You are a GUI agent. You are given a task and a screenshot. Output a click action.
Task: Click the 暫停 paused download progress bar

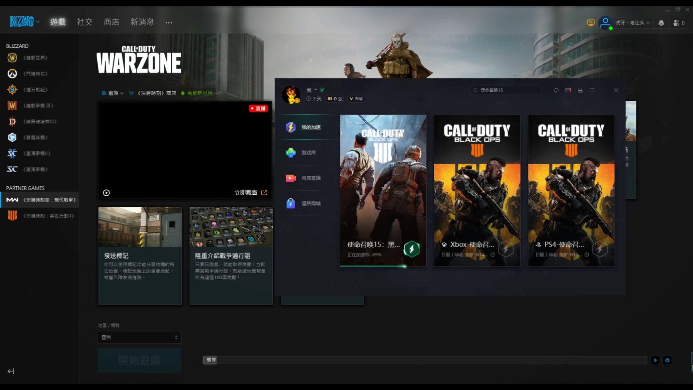tap(425, 360)
